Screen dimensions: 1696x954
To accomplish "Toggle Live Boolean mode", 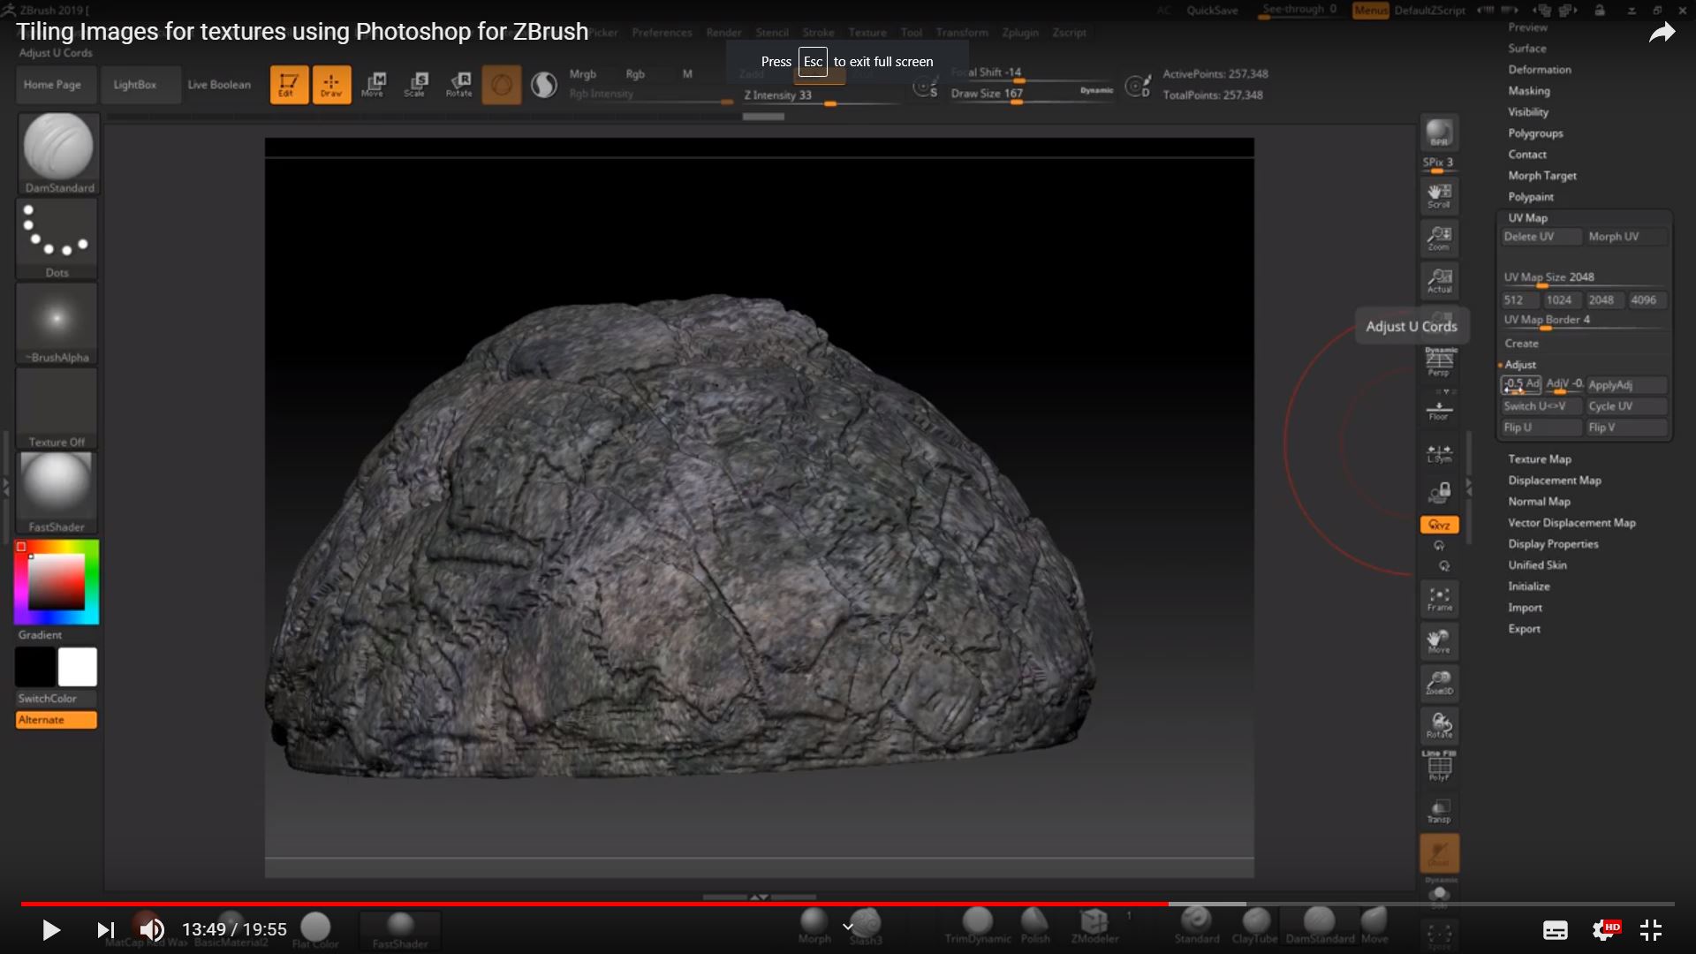I will [219, 85].
